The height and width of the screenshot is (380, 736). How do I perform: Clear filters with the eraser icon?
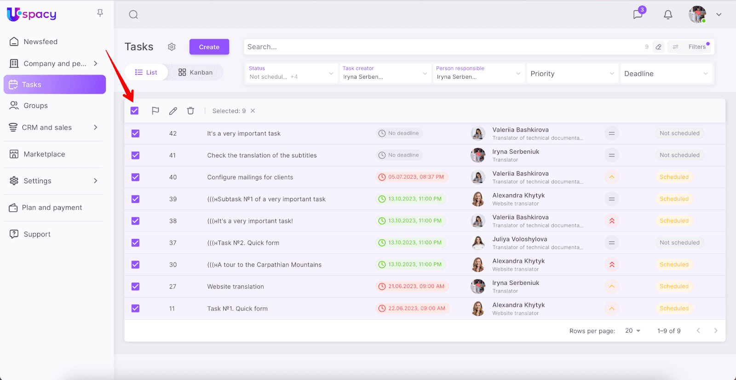[x=658, y=47]
